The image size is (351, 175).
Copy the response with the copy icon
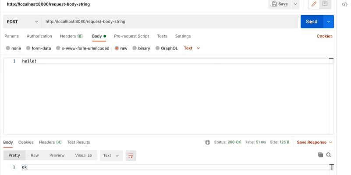coord(321,155)
